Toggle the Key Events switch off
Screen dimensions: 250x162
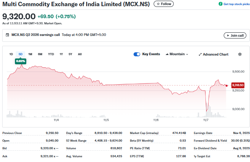(137, 54)
